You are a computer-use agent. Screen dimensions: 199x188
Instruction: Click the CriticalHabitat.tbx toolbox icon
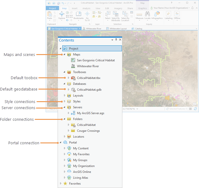(73, 78)
